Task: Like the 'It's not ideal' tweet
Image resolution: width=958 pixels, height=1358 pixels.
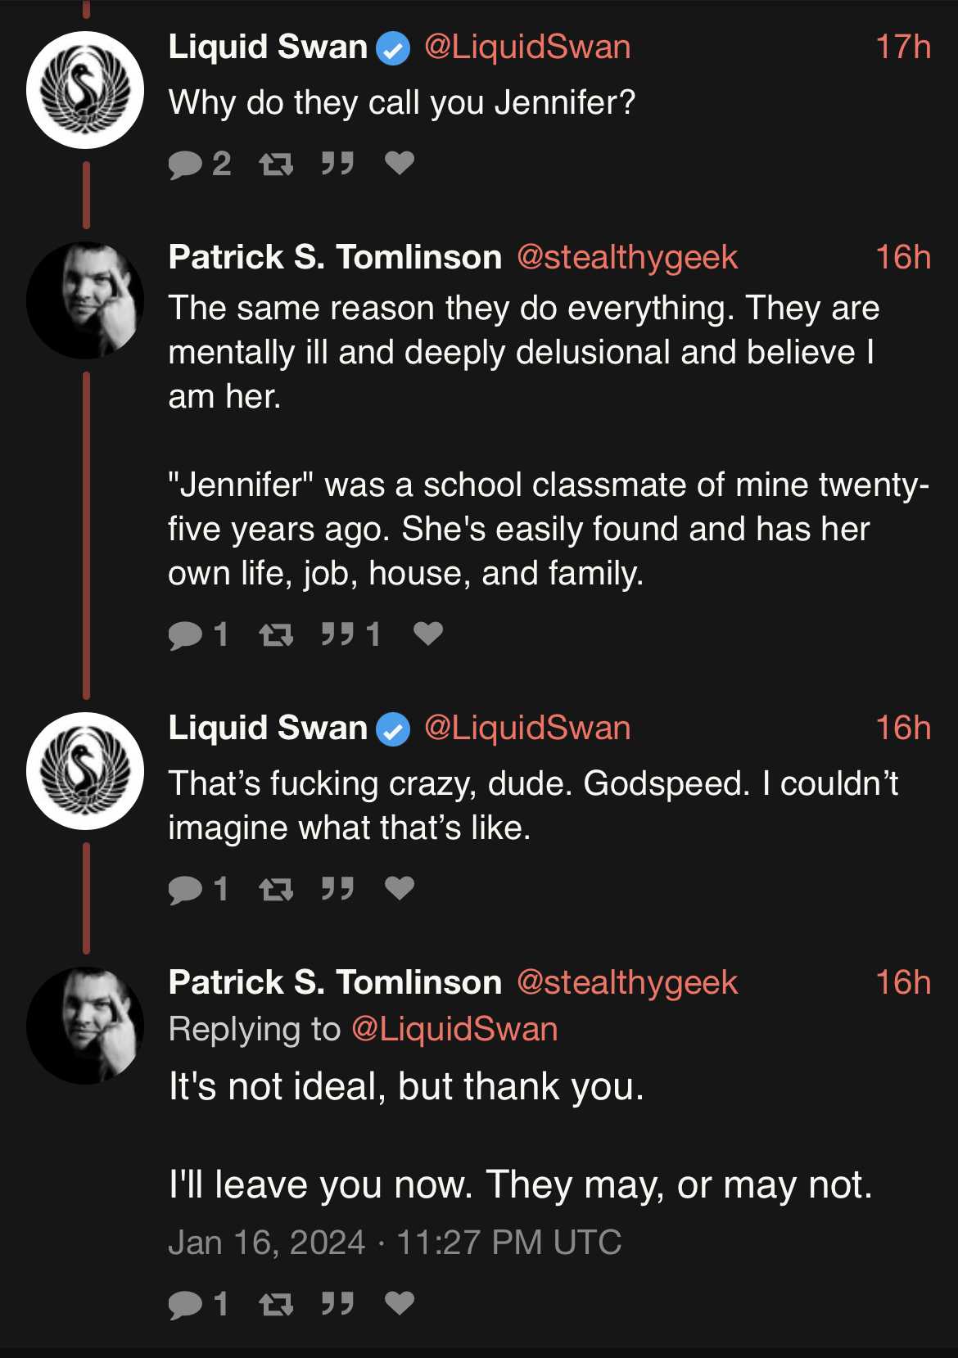Action: click(x=400, y=1302)
